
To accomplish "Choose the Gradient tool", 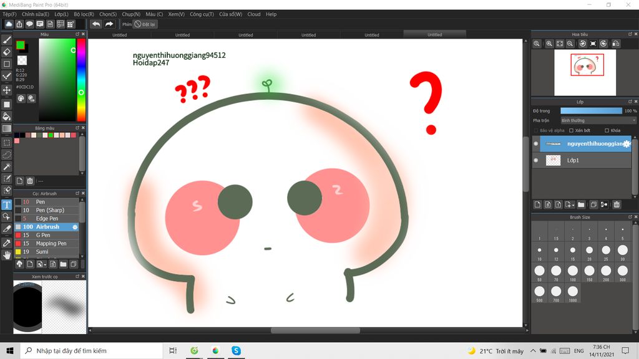I will tap(6, 128).
